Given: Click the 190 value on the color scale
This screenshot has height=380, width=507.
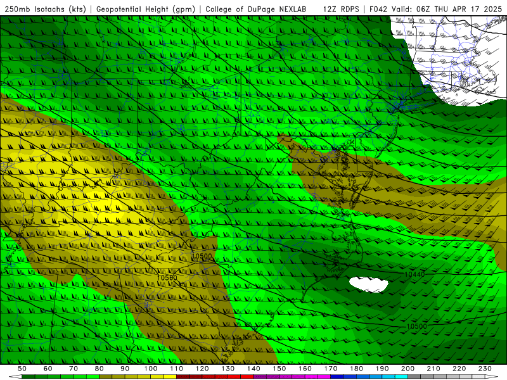Looking at the screenshot, I should click(382, 369).
